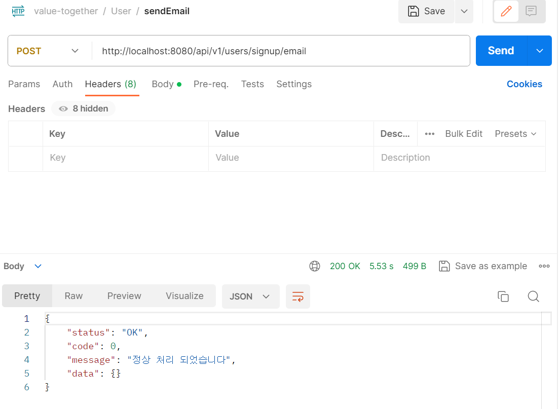Click line number 1 in the response

tap(26, 319)
